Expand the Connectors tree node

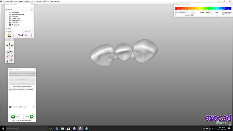(x=8, y=23)
